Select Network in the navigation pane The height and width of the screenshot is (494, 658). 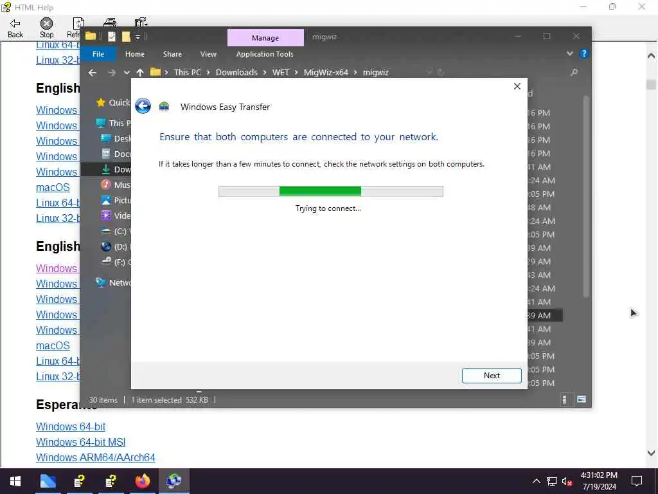[x=112, y=283]
